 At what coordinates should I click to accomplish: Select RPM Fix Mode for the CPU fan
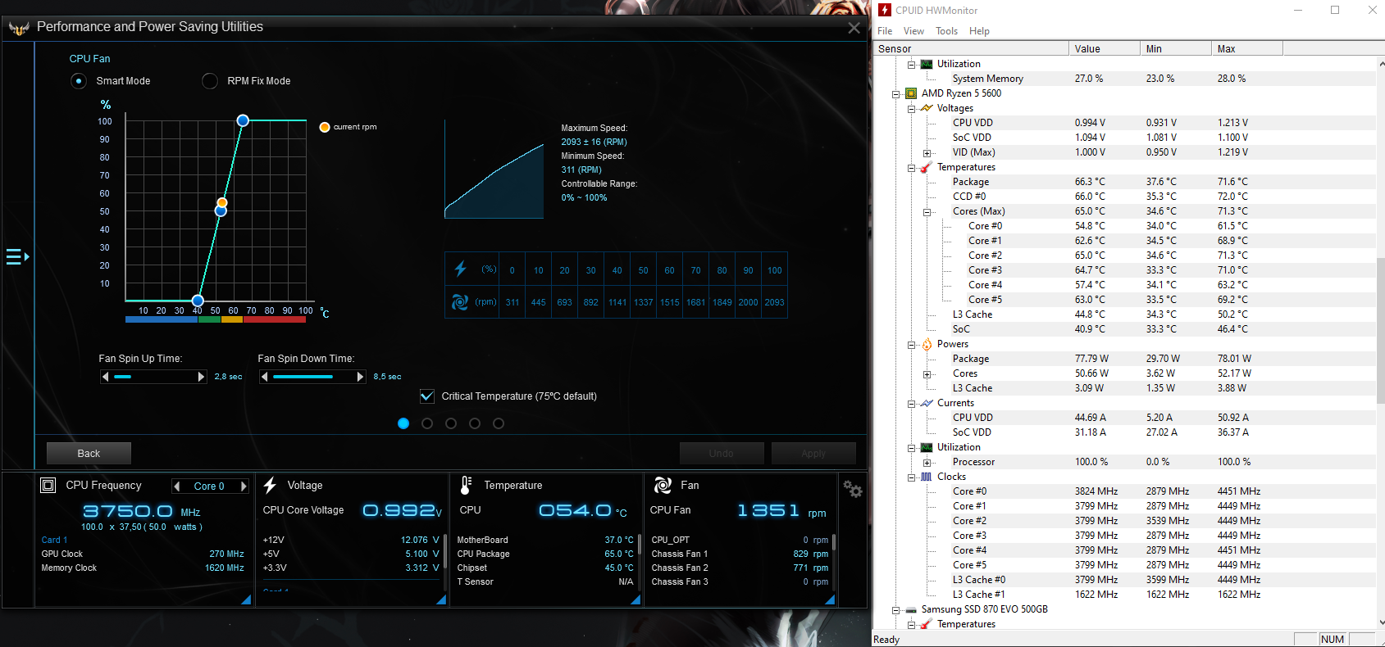pyautogui.click(x=210, y=81)
